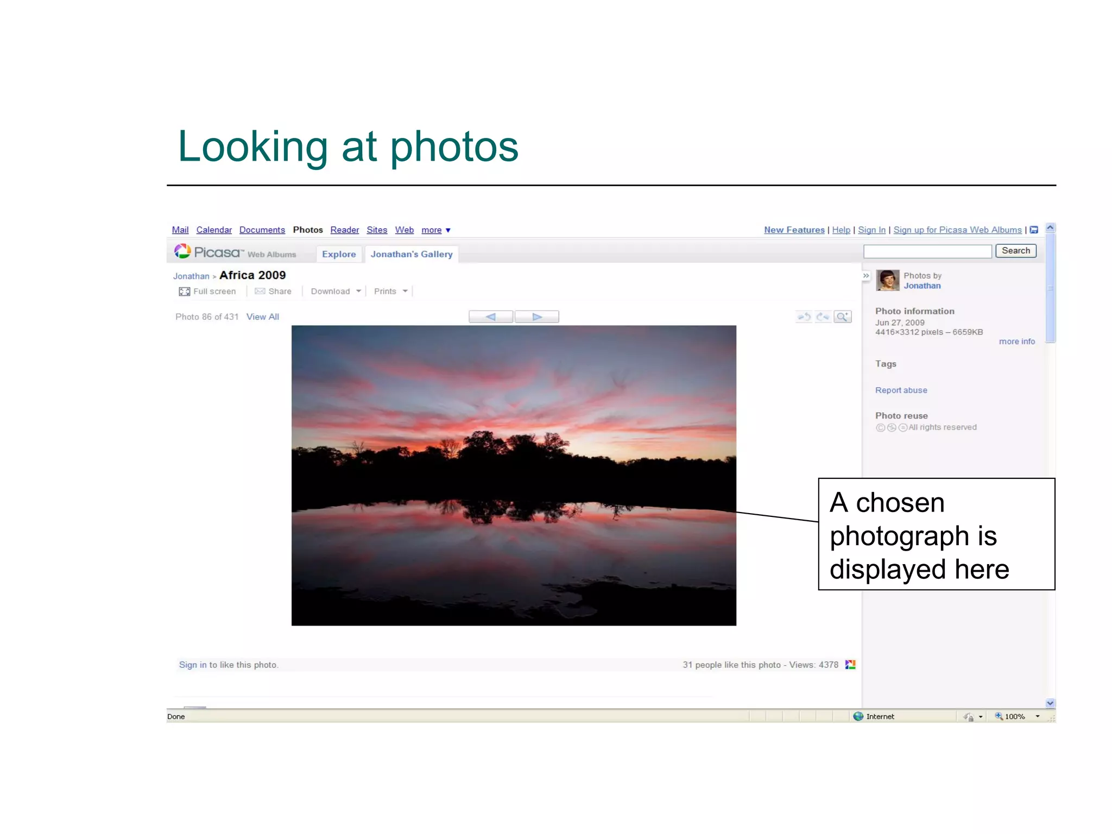Rotate photo left using rotate icon

[804, 317]
